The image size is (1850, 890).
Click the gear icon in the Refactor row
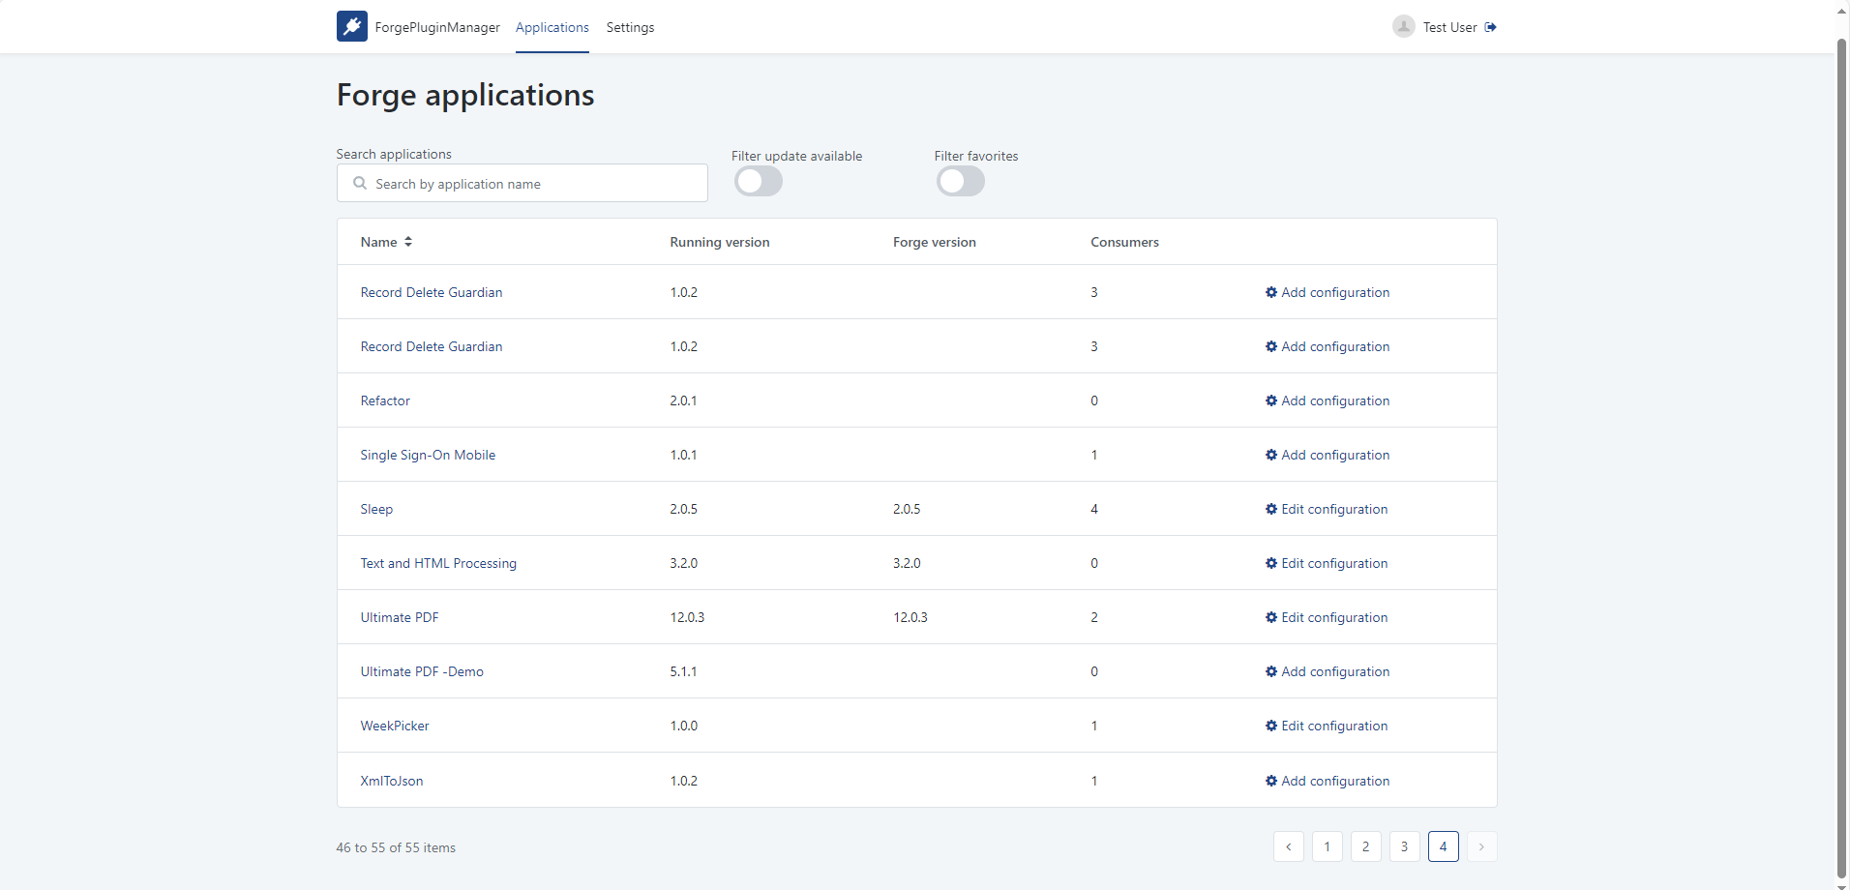pyautogui.click(x=1271, y=400)
